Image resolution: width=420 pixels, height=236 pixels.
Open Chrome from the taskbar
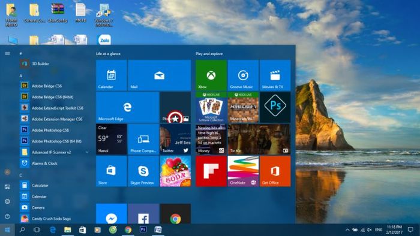click(x=128, y=229)
